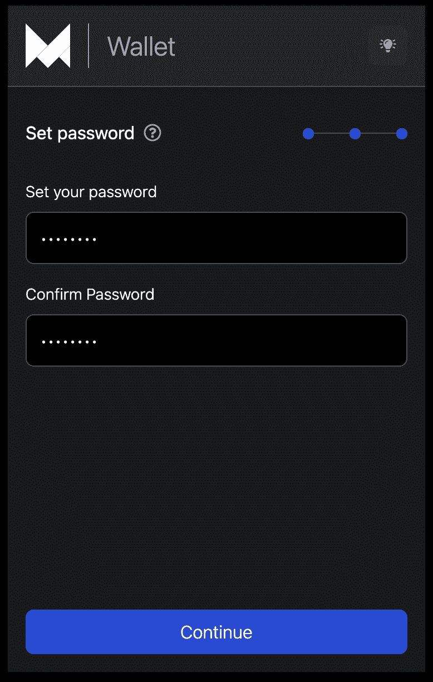Image resolution: width=433 pixels, height=682 pixels.
Task: Click empty header space left of the lightbulb
Action: pos(278,46)
